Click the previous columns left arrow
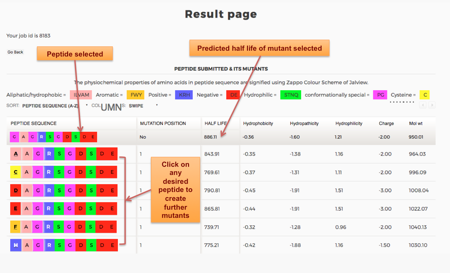 click(x=423, y=105)
